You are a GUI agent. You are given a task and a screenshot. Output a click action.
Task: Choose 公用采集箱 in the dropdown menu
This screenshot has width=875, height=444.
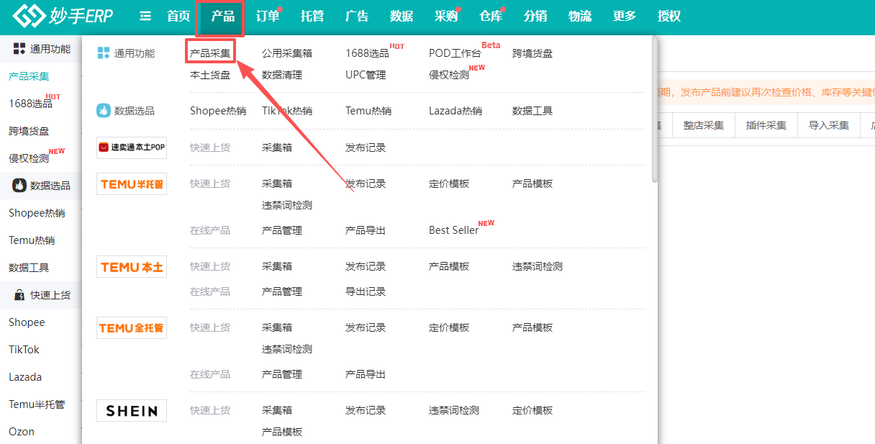[x=287, y=53]
